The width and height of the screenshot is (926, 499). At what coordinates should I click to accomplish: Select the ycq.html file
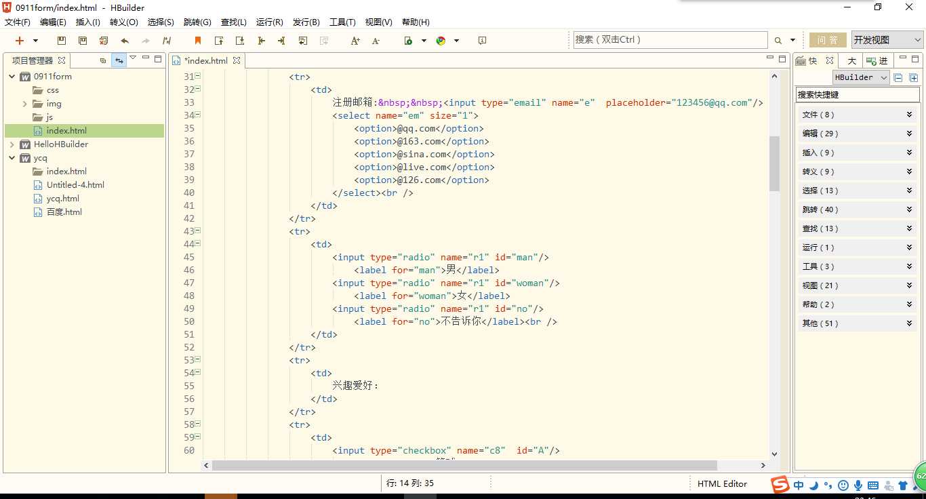62,199
